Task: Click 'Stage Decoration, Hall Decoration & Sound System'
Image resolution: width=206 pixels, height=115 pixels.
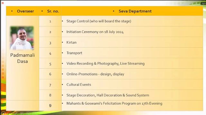Action: click(x=108, y=95)
